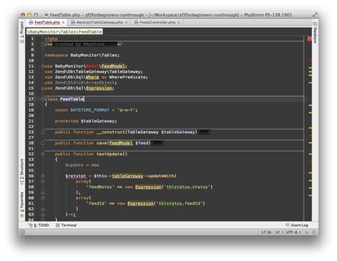The width and height of the screenshot is (337, 261).
Task: Close the AbstractTableGateway.php tab
Action: tap(127, 22)
